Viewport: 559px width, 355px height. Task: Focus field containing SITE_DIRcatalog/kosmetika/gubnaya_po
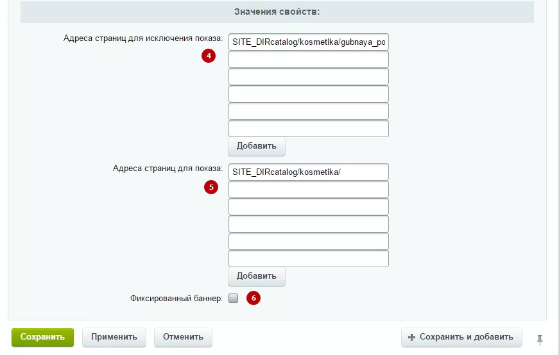308,42
